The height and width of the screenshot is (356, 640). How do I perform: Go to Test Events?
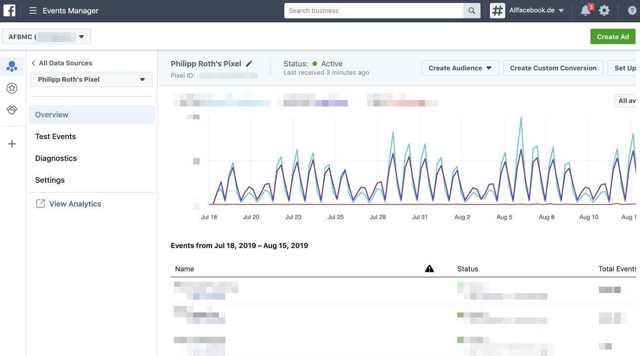tap(55, 137)
